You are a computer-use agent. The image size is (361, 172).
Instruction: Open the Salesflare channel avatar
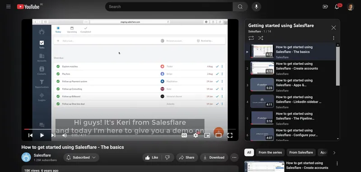click(26, 157)
